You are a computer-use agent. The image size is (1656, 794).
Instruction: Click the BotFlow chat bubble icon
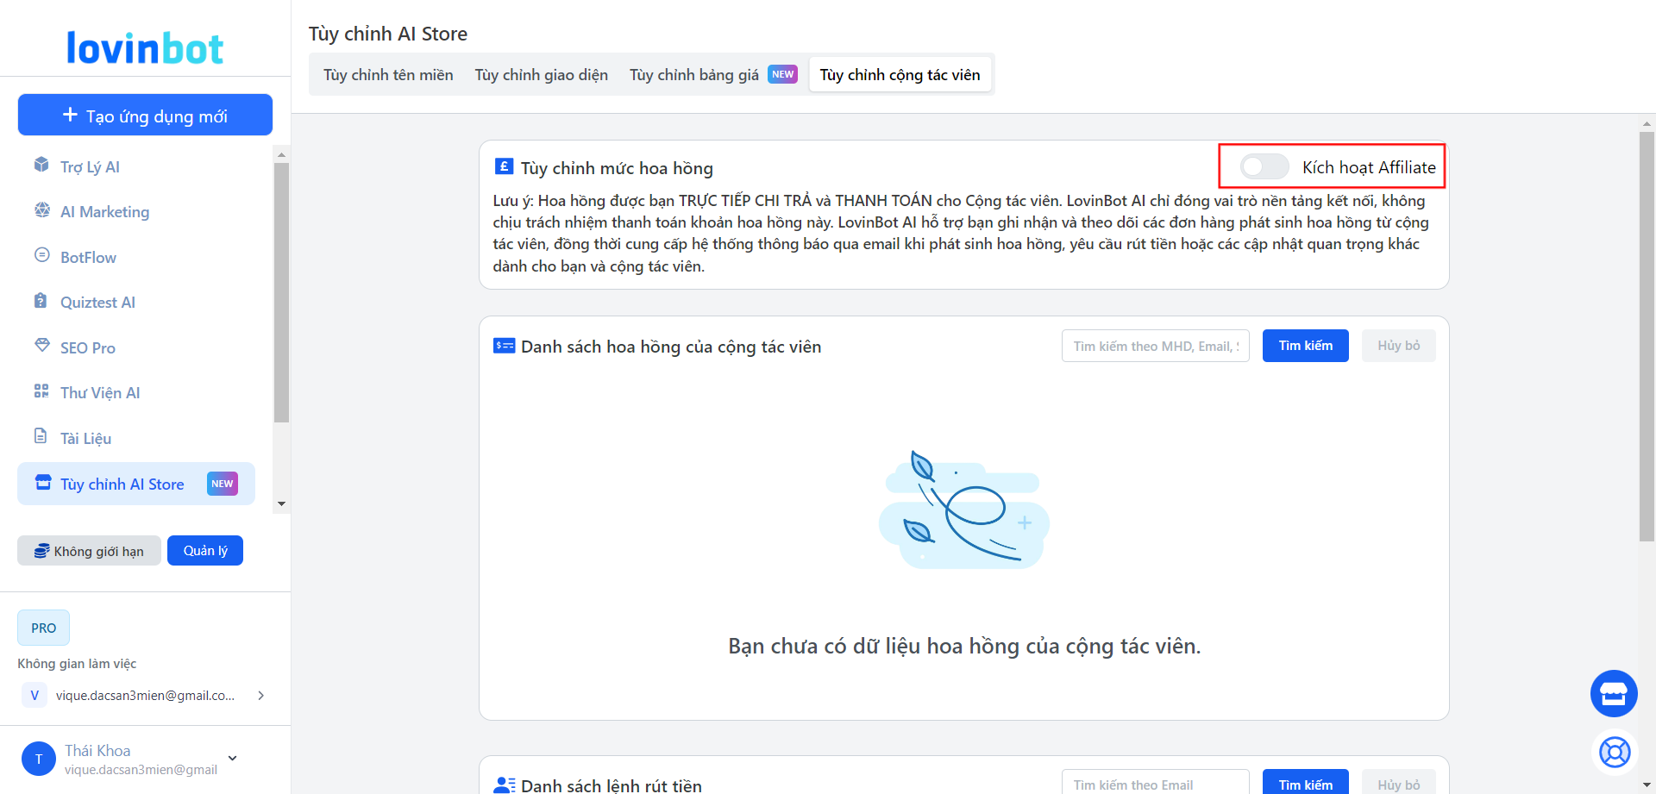pos(41,255)
